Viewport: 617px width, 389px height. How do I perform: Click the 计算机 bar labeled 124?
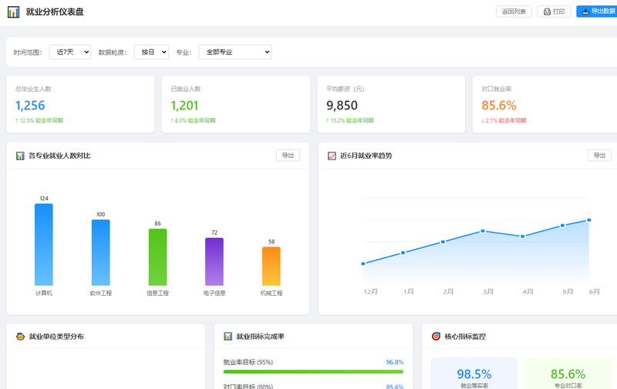point(44,244)
